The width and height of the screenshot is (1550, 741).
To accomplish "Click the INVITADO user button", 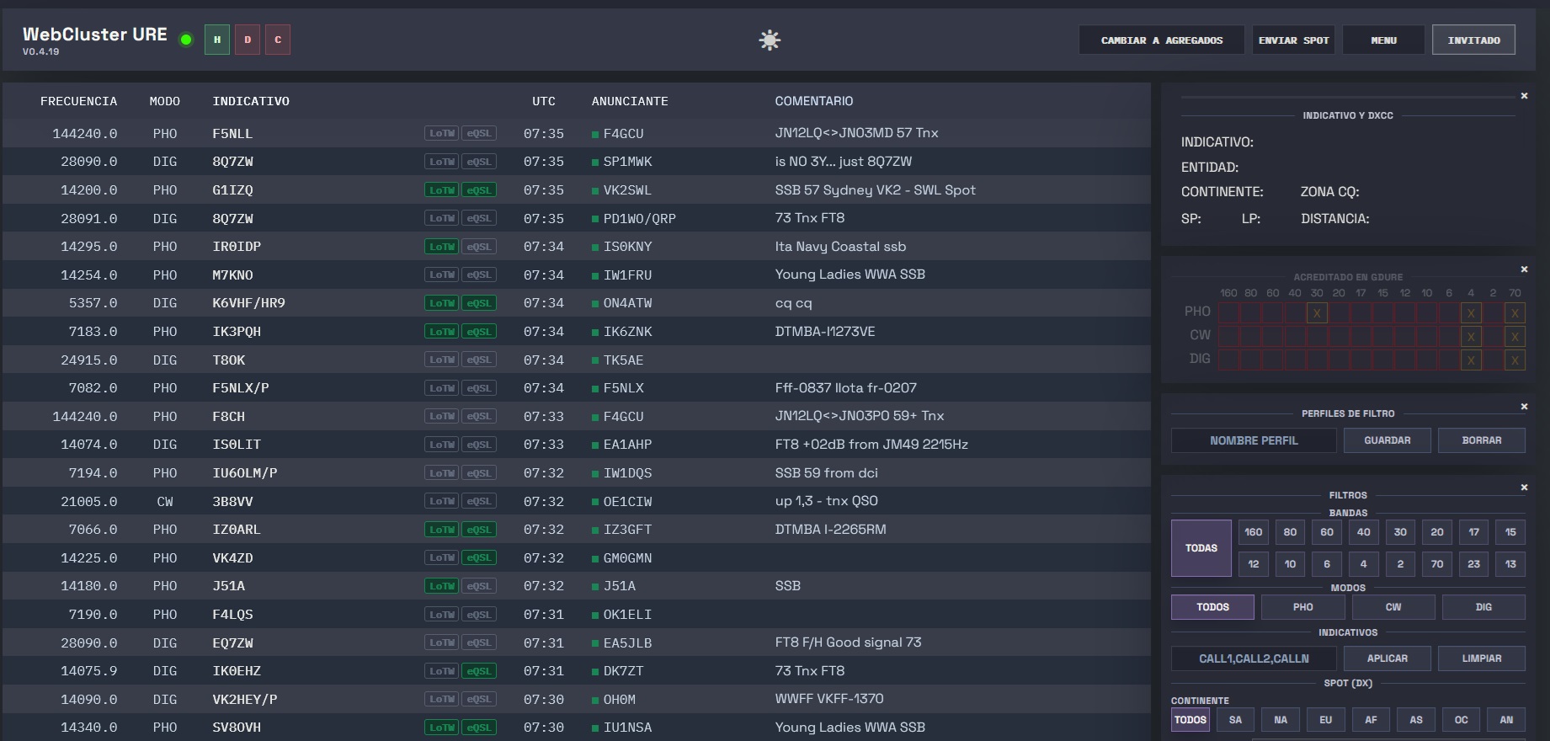I will pyautogui.click(x=1473, y=40).
